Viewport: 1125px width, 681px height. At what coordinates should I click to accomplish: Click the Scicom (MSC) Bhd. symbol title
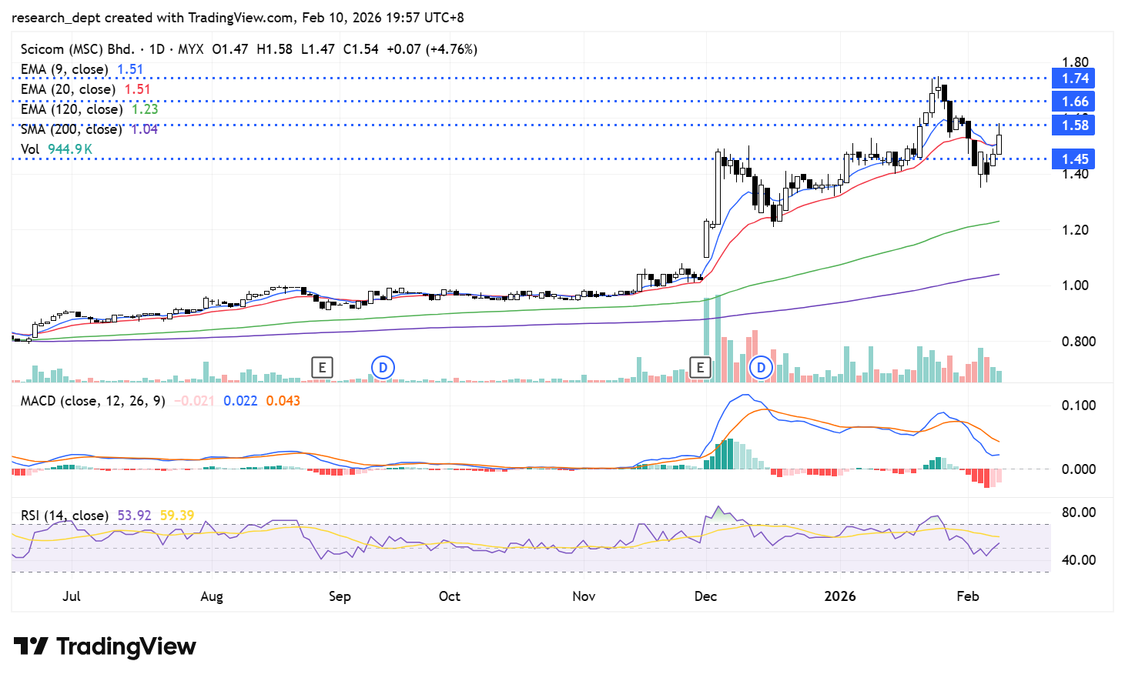pyautogui.click(x=77, y=49)
